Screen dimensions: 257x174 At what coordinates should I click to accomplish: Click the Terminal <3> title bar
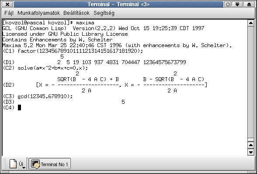[118, 4]
